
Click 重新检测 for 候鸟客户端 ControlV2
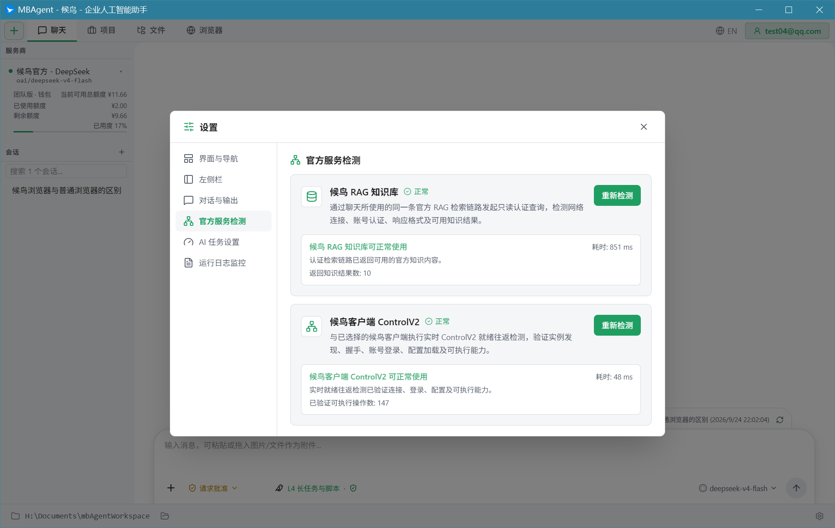[617, 325]
